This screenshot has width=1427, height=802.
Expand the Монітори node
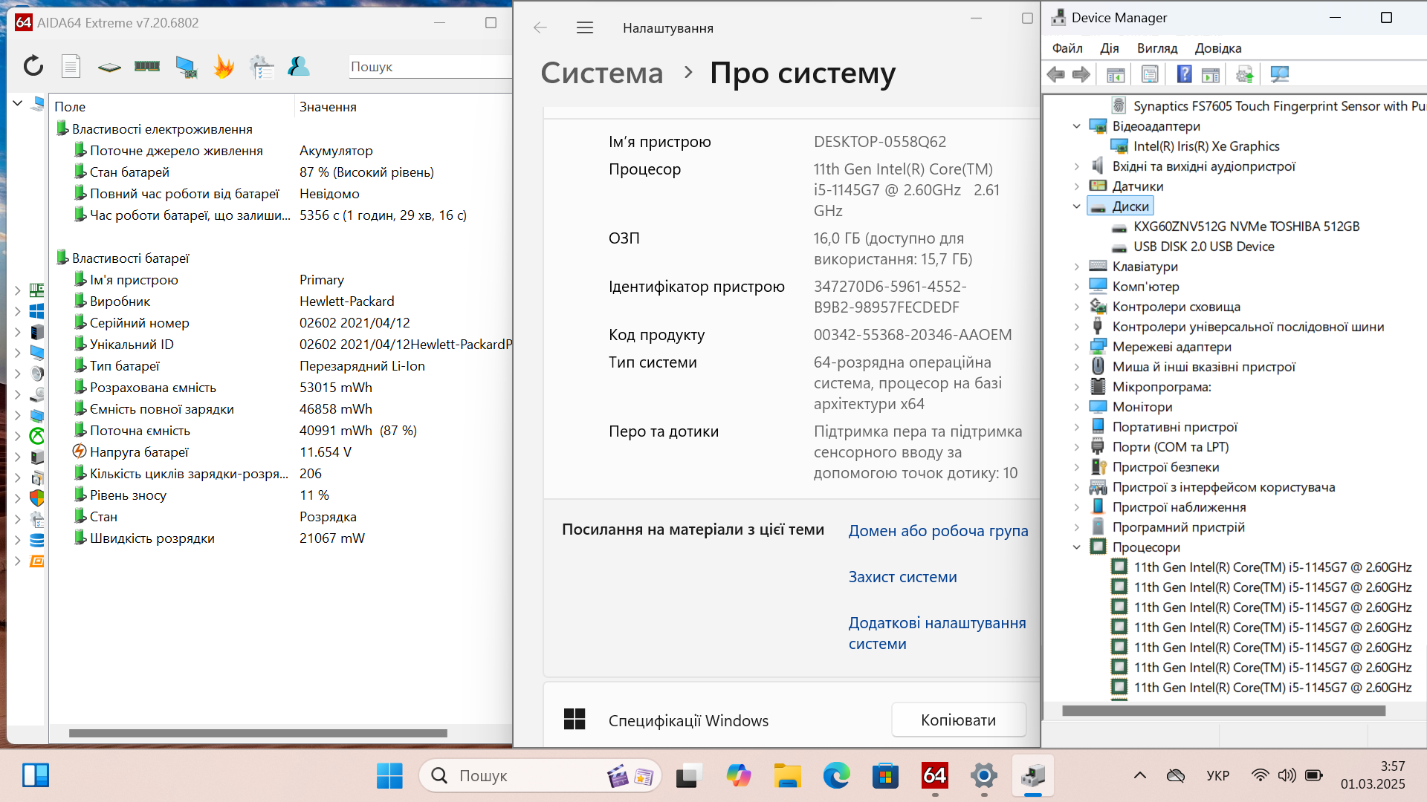(1076, 407)
